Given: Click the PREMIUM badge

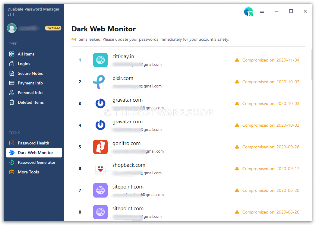Looking at the screenshot, I should (53, 28).
